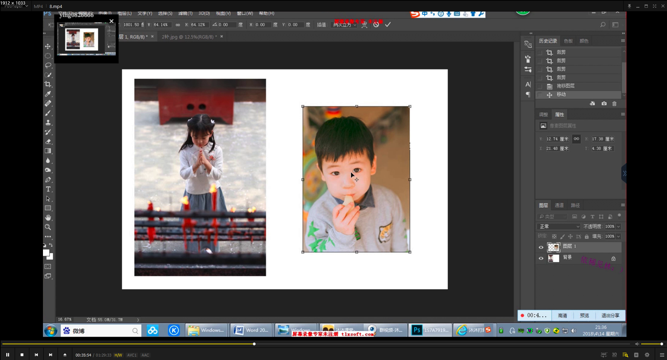This screenshot has width=667, height=360.
Task: Expand status bar info arrow
Action: pos(138,319)
